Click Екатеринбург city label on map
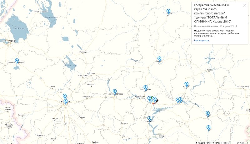Viewport: 250px width, 144px height. click(x=243, y=87)
